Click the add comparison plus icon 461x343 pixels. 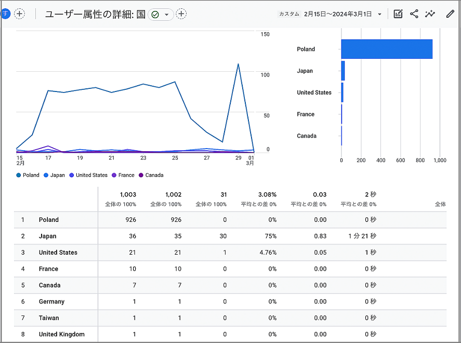click(19, 14)
